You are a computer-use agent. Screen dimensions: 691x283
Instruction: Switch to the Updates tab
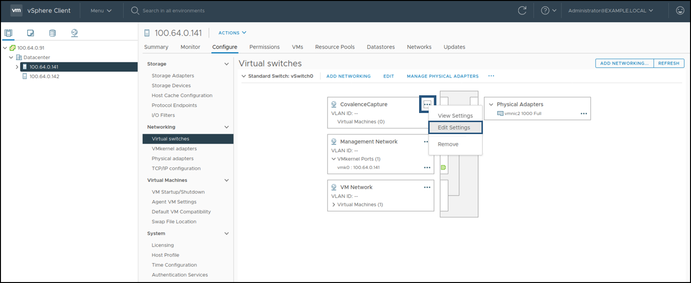455,47
